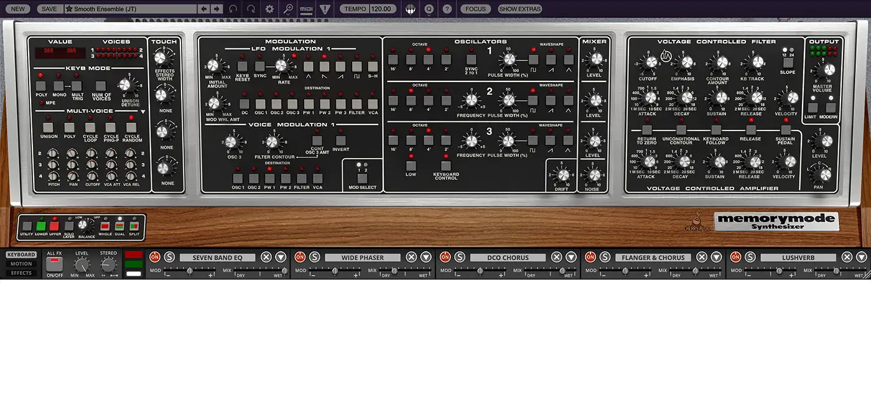The width and height of the screenshot is (871, 416).
Task: Click the FOCUS button
Action: tap(475, 9)
